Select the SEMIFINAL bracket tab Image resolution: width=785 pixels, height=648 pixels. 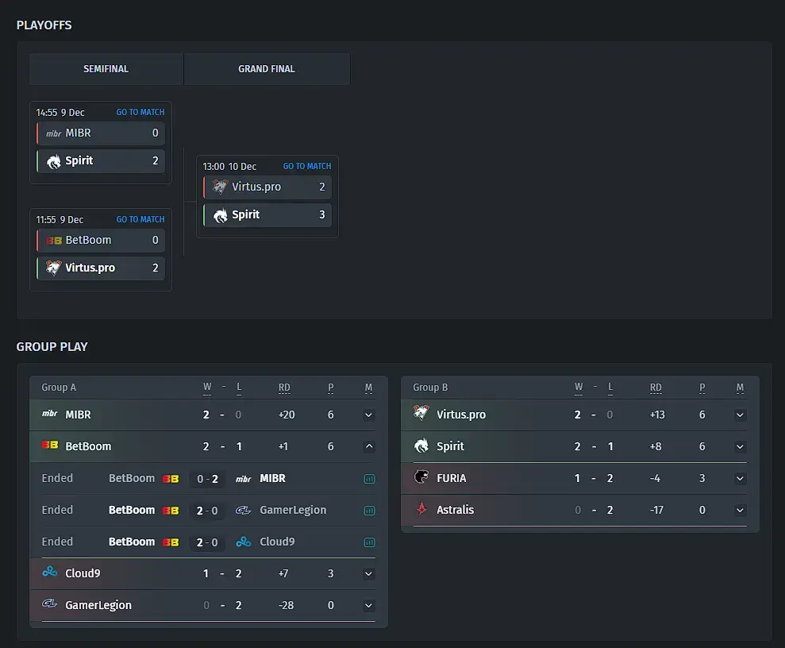click(x=106, y=69)
